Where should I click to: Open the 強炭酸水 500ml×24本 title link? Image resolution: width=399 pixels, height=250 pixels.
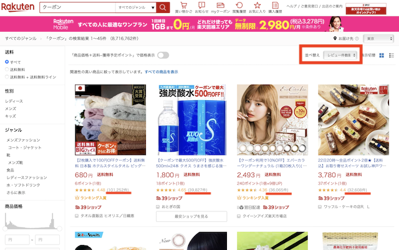(x=191, y=163)
